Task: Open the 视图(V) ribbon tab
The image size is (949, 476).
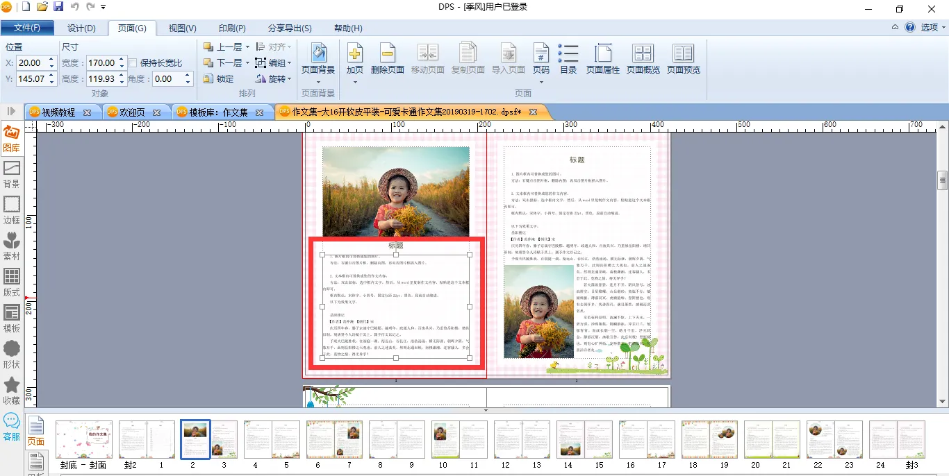Action: 182,28
